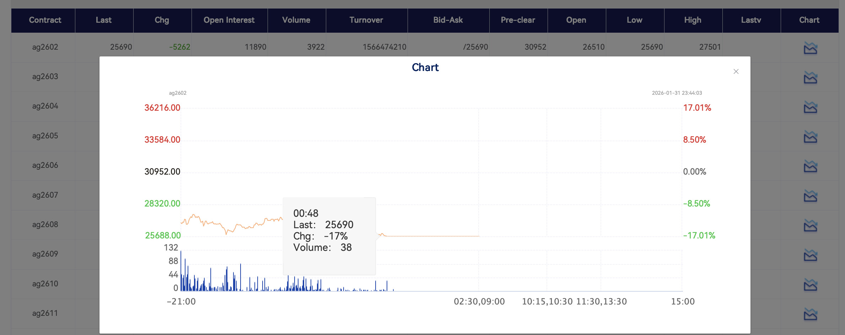
Task: Select the Volume column header
Action: [x=296, y=20]
